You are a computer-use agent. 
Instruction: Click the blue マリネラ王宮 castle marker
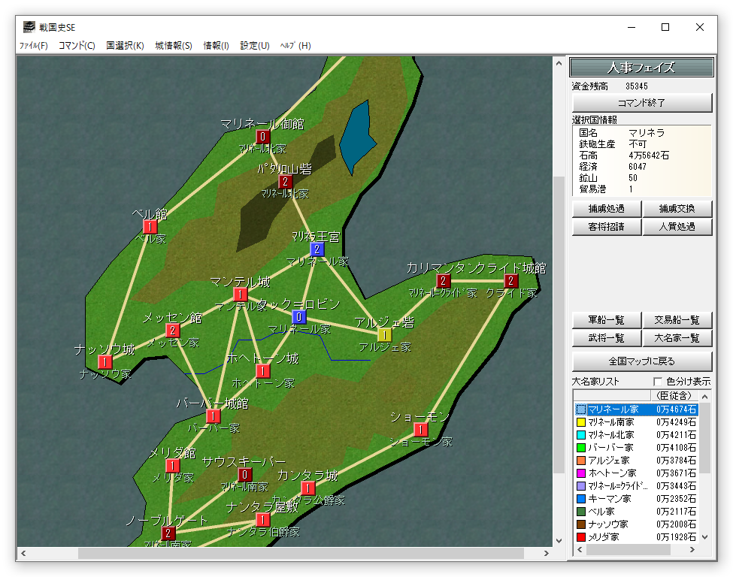[x=317, y=249]
